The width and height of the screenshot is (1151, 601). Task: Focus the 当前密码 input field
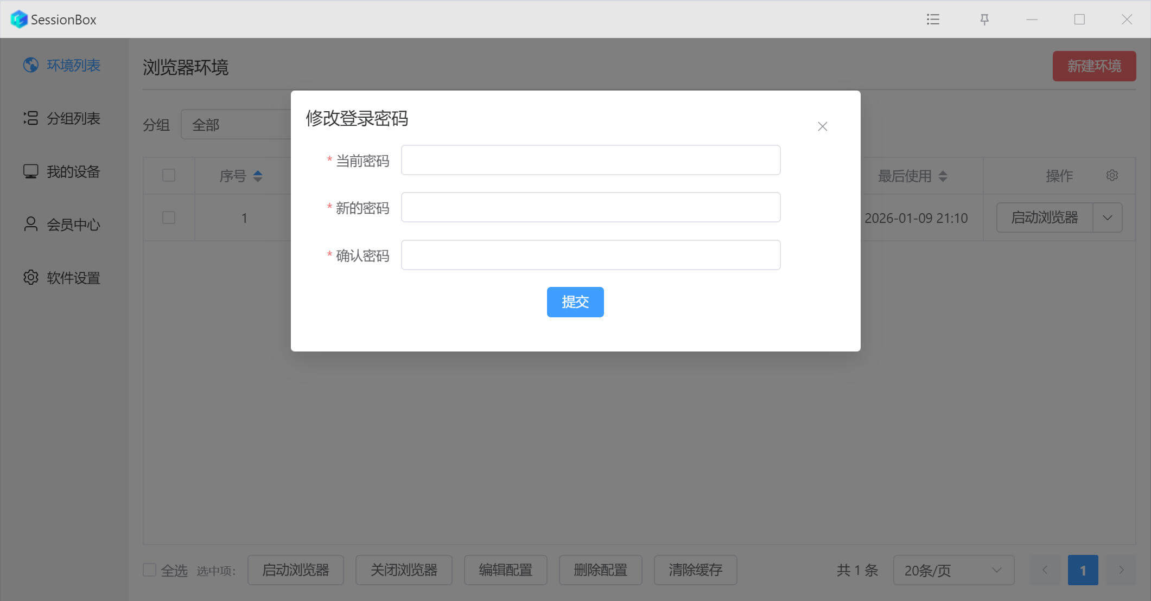[590, 160]
